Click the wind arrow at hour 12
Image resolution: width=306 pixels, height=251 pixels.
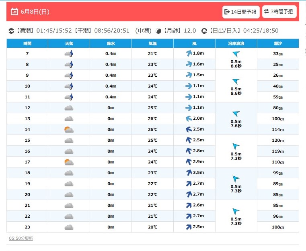tap(189, 108)
